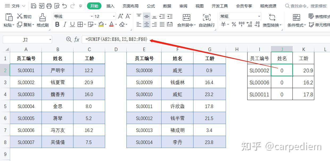This screenshot has height=161, width=330.
Task: Click Table Style (表格样式) button
Action: coord(319,16)
